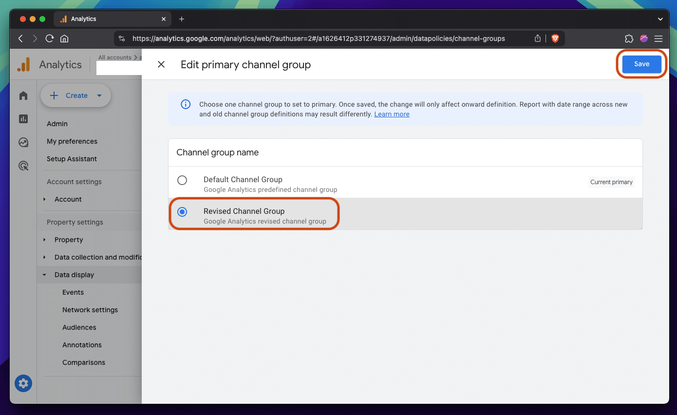The image size is (677, 415).
Task: Click the profile avatar icon in the browser toolbar
Action: [644, 38]
